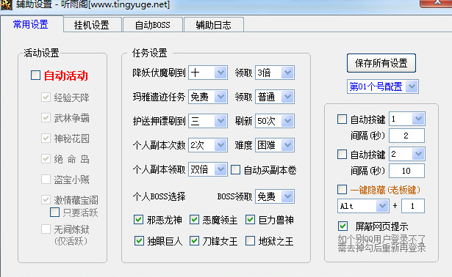Open the 自动按键 key 2 dropdown
The height and width of the screenshot is (277, 452).
point(407,154)
